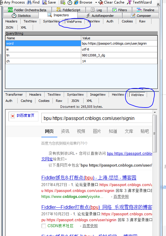This screenshot has width=166, height=236.
Task: Expand the Browse dropdown arrow
Action: [96, 2]
